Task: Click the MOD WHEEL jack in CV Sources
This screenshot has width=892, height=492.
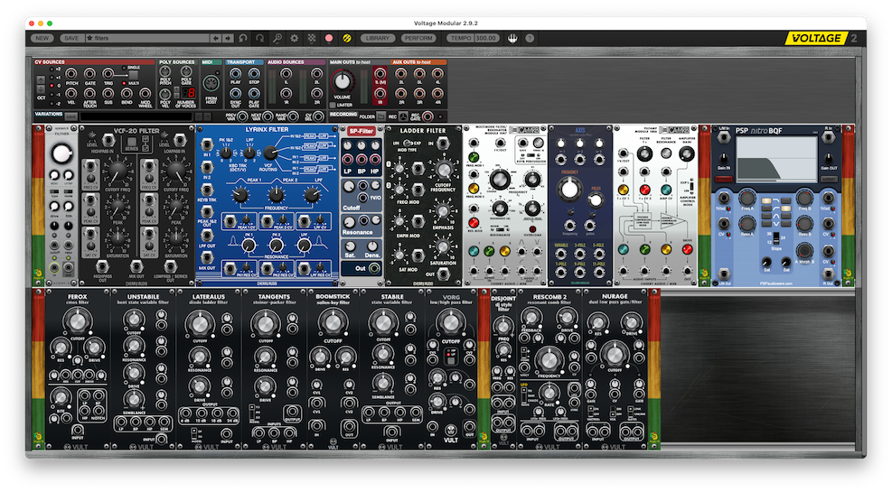Action: point(146,94)
